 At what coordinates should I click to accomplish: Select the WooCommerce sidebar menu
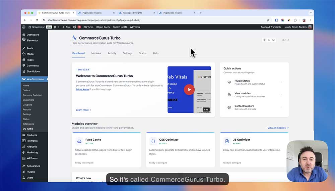(x=34, y=79)
